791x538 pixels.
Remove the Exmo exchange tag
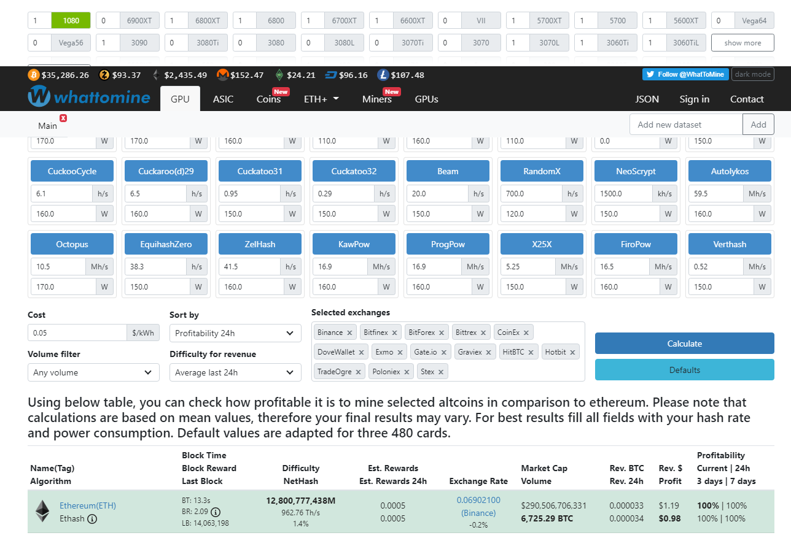tap(400, 352)
